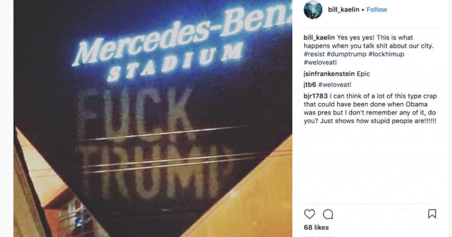Click bjr1783 comment text
The width and height of the screenshot is (452, 237).
370,108
